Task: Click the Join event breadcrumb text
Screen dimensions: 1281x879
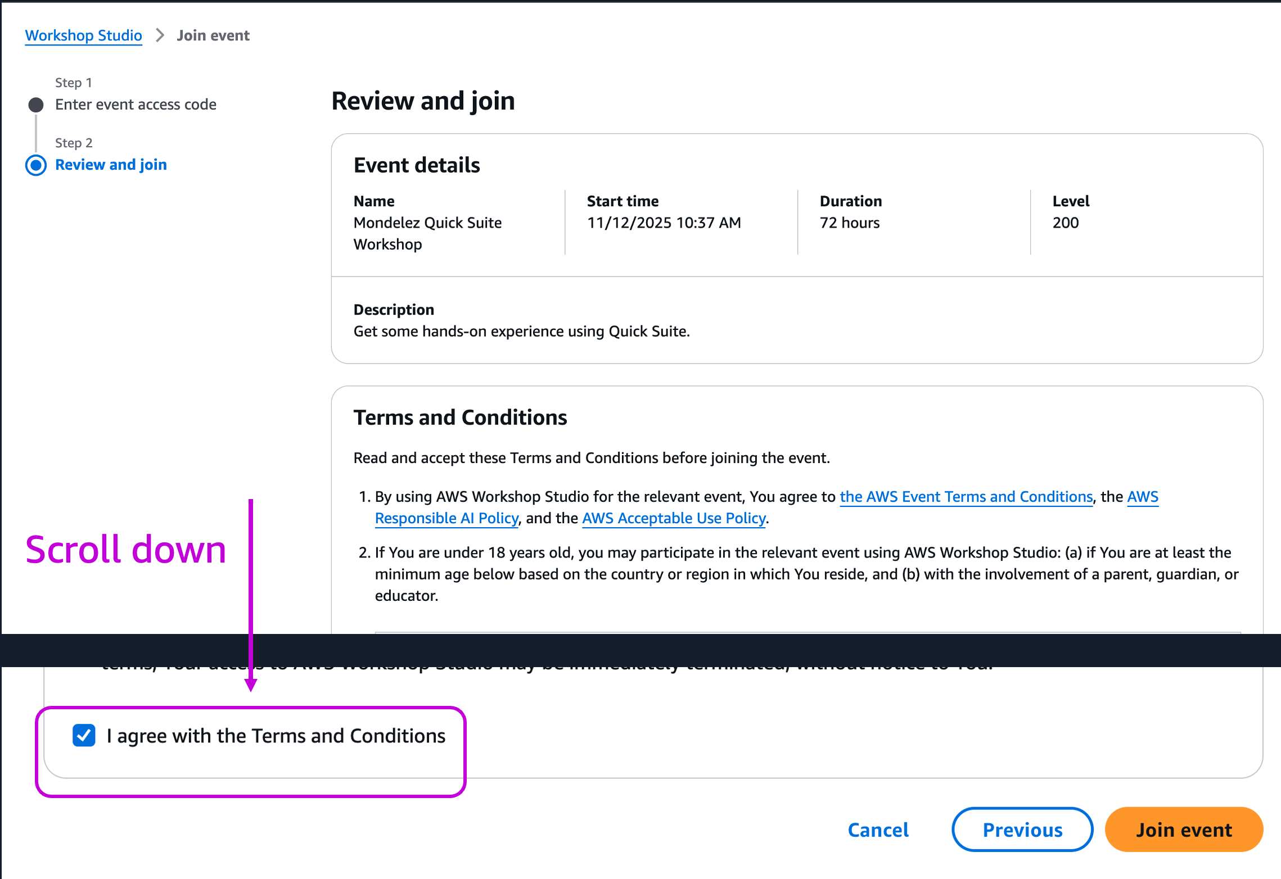Action: pos(213,35)
